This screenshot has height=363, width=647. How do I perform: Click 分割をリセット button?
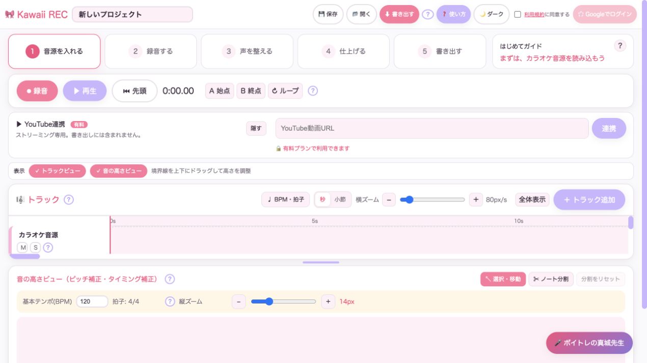(x=601, y=279)
